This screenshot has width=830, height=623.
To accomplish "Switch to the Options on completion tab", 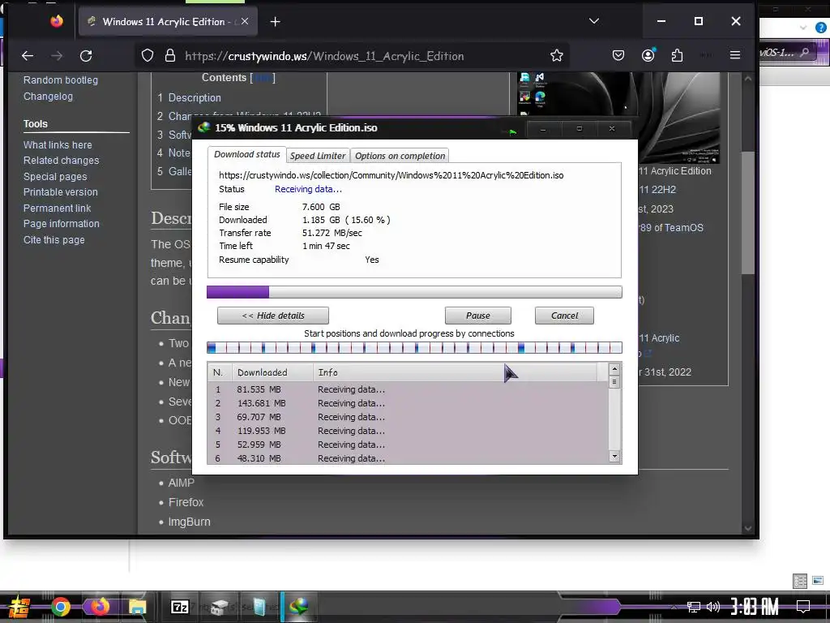I will pos(400,156).
